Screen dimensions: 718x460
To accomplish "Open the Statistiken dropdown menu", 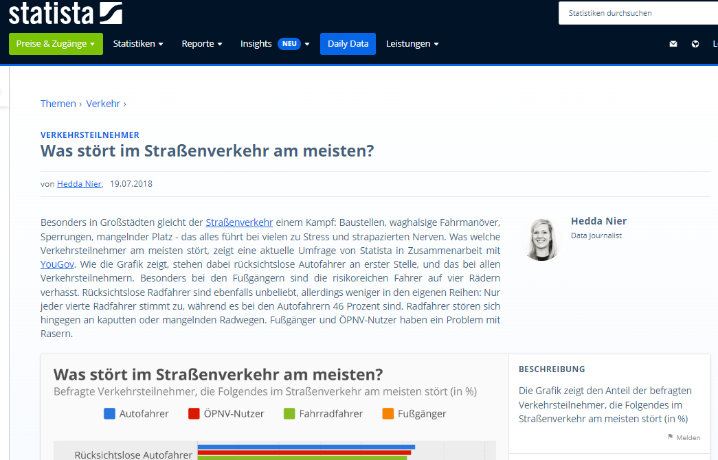I will pyautogui.click(x=138, y=44).
